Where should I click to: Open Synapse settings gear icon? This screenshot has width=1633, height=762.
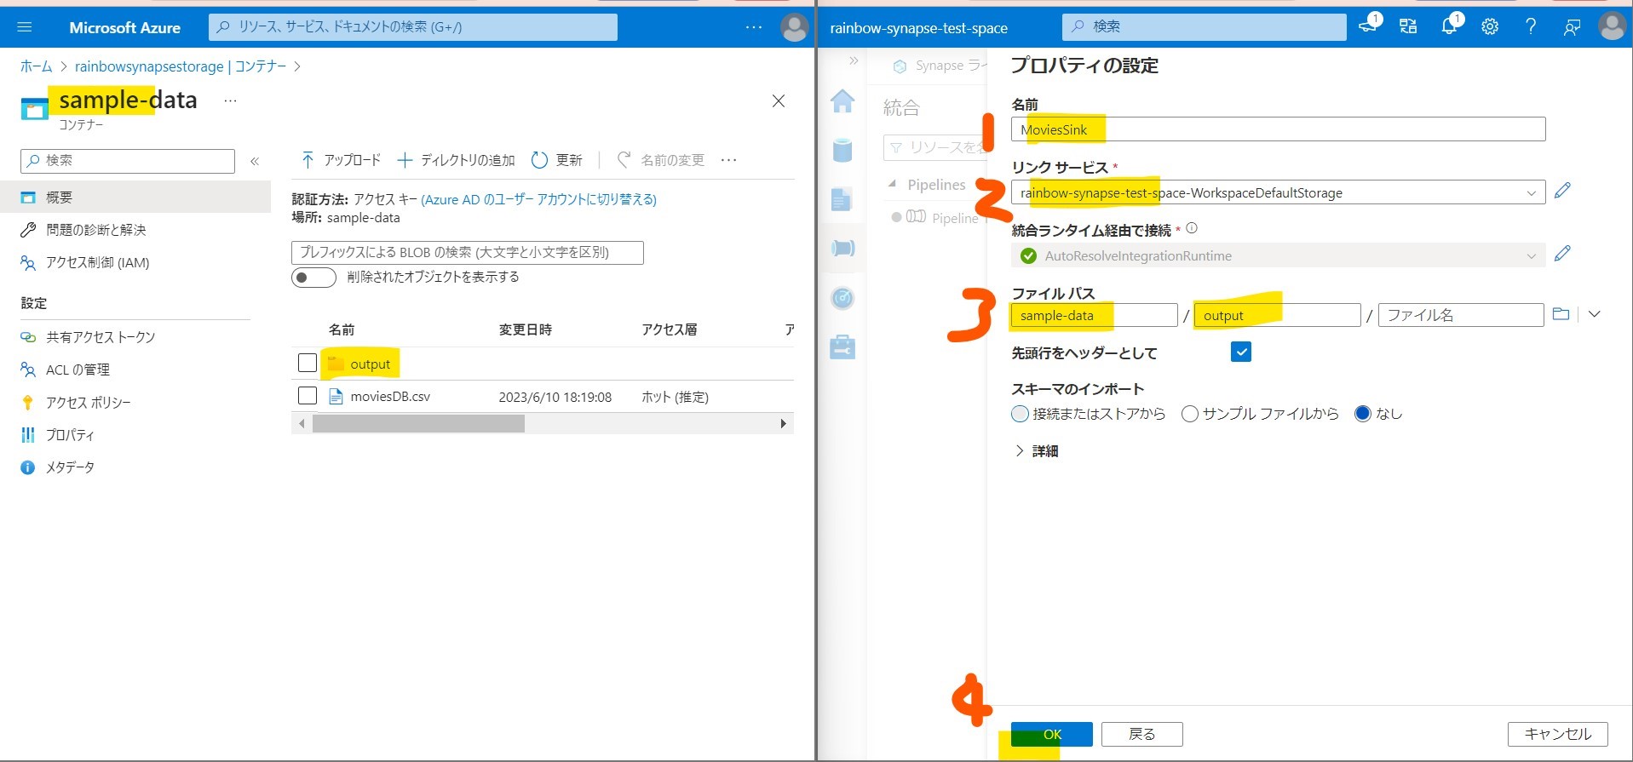coord(1490,27)
